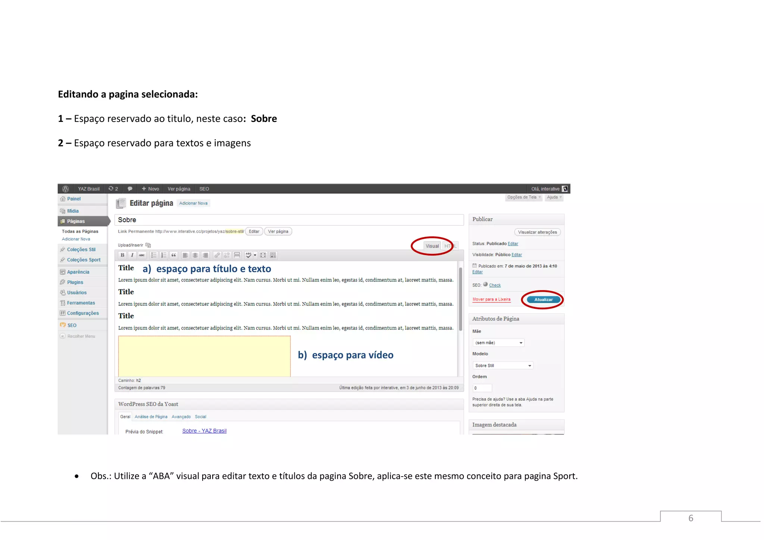The image size is (764, 540).
Task: Remove link with unlink icon
Action: 227,255
